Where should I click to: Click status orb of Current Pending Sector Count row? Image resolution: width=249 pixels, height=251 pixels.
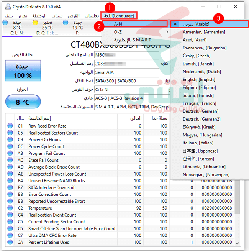coord(10,222)
